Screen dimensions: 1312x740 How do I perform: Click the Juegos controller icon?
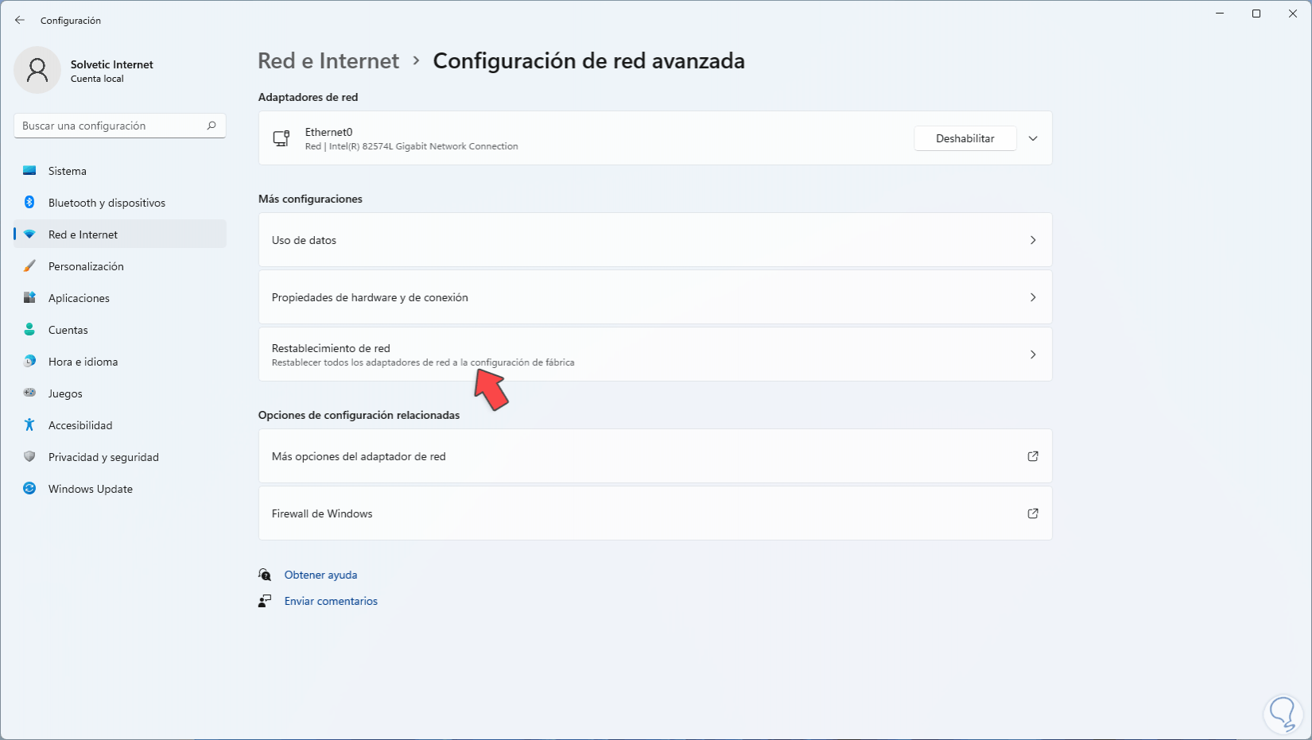click(x=29, y=393)
